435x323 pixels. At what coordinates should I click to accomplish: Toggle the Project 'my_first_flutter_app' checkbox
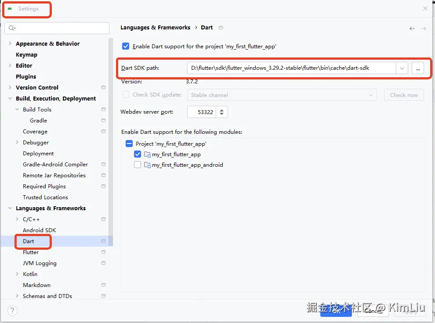pos(129,144)
